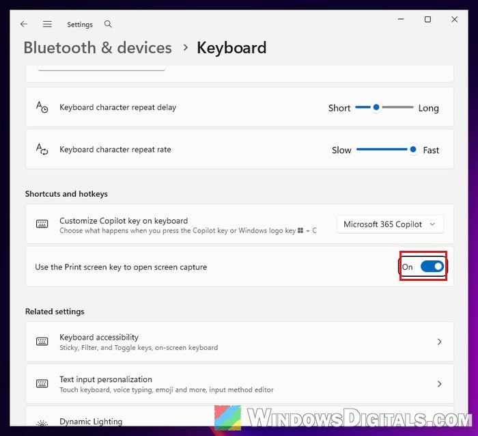Turn off Print screen key toggle

432,267
